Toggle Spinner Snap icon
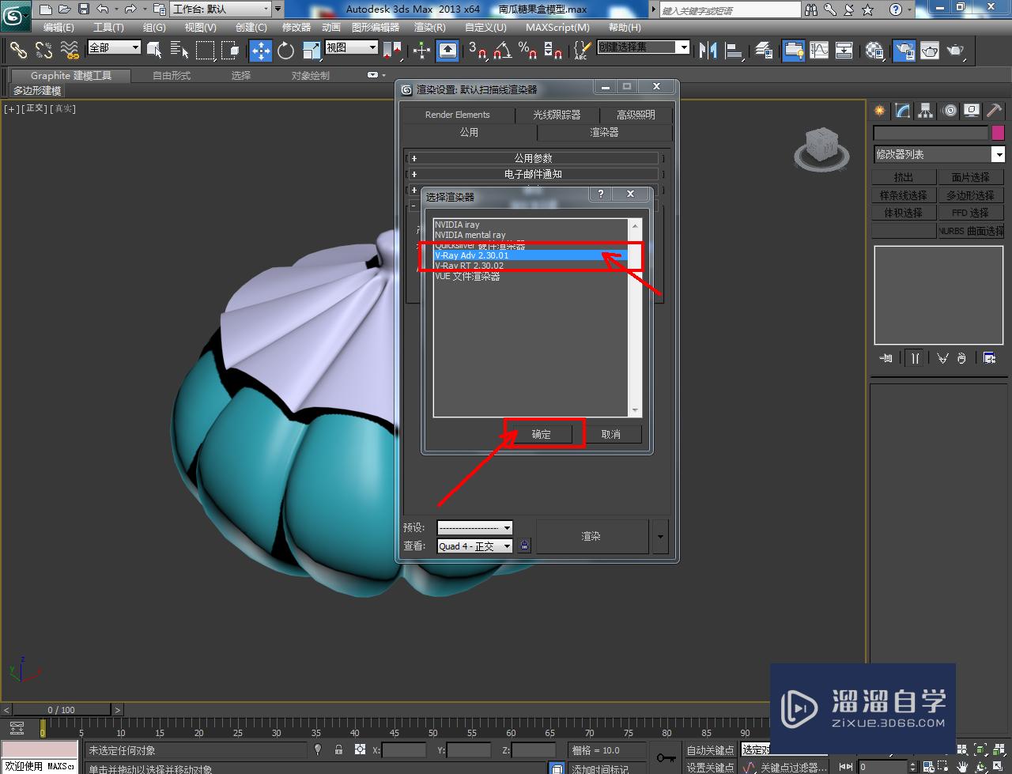The width and height of the screenshot is (1012, 774). click(553, 51)
